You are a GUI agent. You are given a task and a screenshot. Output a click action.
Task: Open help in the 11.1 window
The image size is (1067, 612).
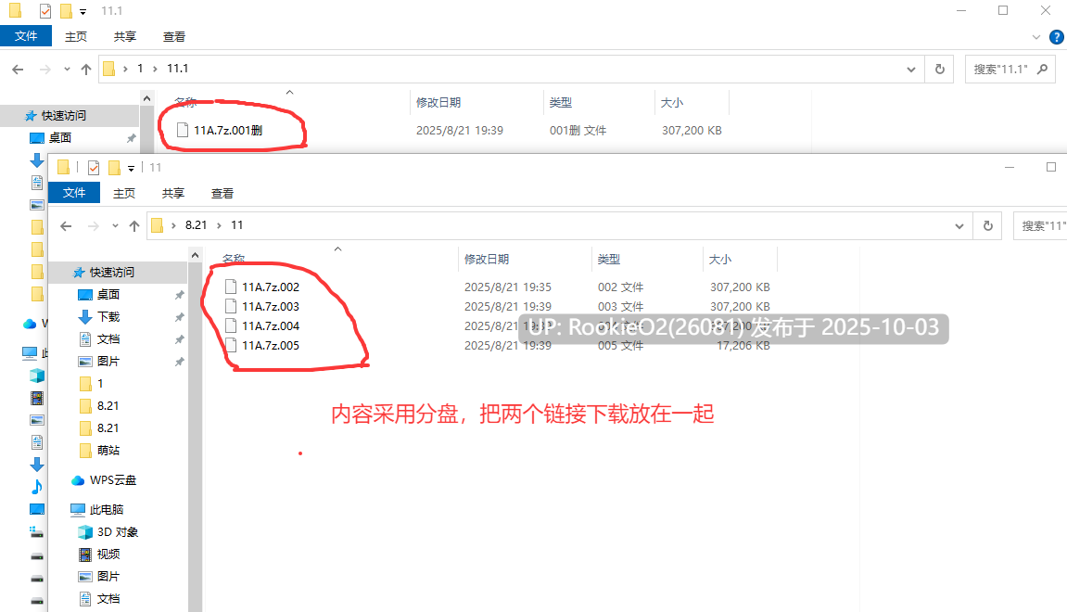tap(1057, 37)
